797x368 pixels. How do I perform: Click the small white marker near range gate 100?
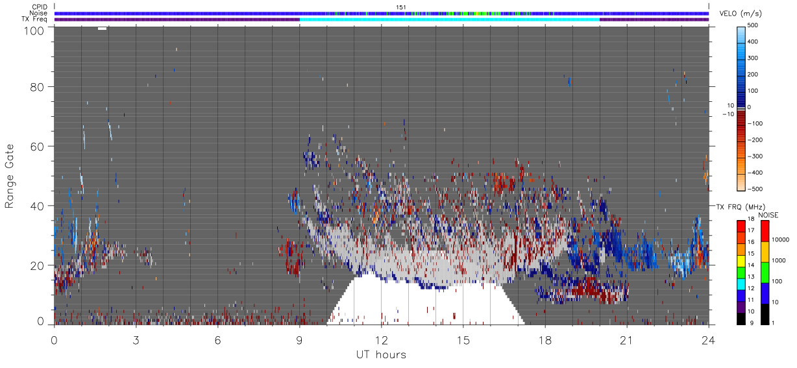(102, 29)
